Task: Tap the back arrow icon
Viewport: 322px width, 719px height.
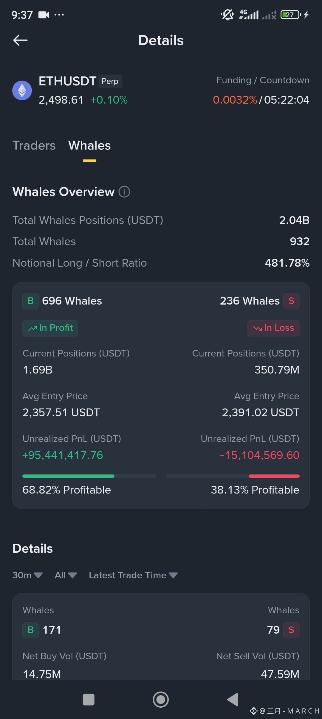Action: 20,40
